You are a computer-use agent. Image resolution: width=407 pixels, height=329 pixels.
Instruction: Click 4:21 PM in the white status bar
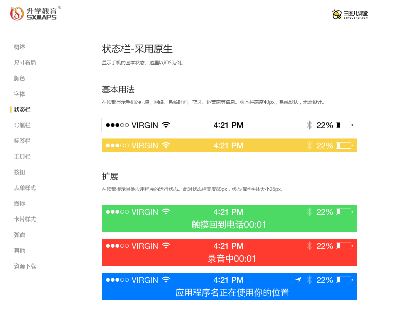click(228, 125)
